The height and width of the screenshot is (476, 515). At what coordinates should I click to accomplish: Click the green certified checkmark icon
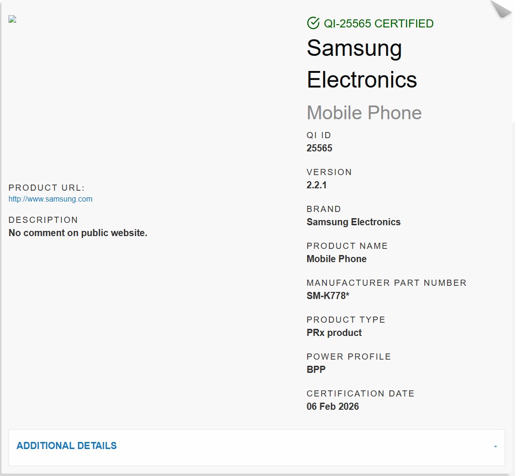tap(313, 23)
